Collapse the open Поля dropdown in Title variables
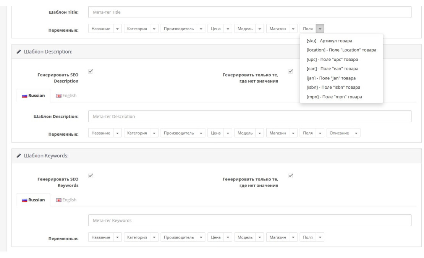The width and height of the screenshot is (424, 258). pyautogui.click(x=320, y=29)
